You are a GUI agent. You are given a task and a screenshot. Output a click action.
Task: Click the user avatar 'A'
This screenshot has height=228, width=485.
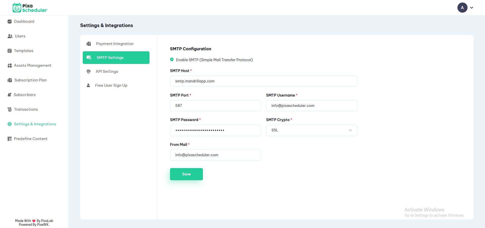click(462, 8)
